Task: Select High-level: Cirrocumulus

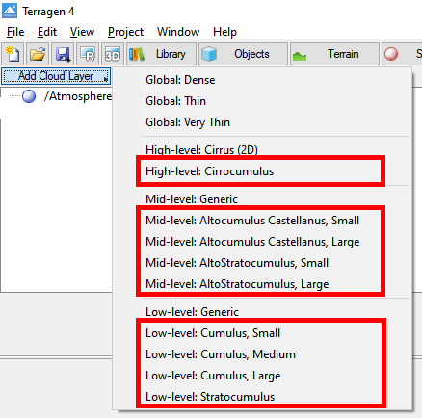Action: 262,171
